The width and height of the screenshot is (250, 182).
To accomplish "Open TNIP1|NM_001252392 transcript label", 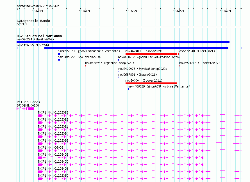I will click(53, 119).
